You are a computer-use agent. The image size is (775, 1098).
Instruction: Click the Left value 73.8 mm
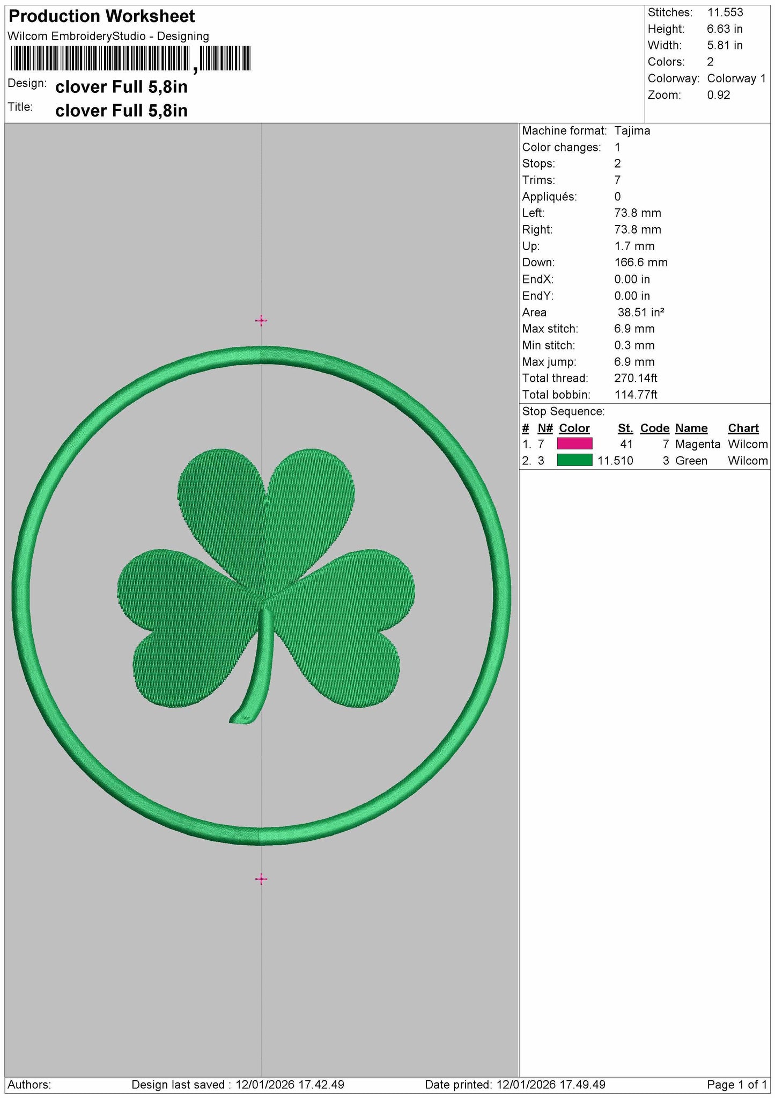pos(638,213)
